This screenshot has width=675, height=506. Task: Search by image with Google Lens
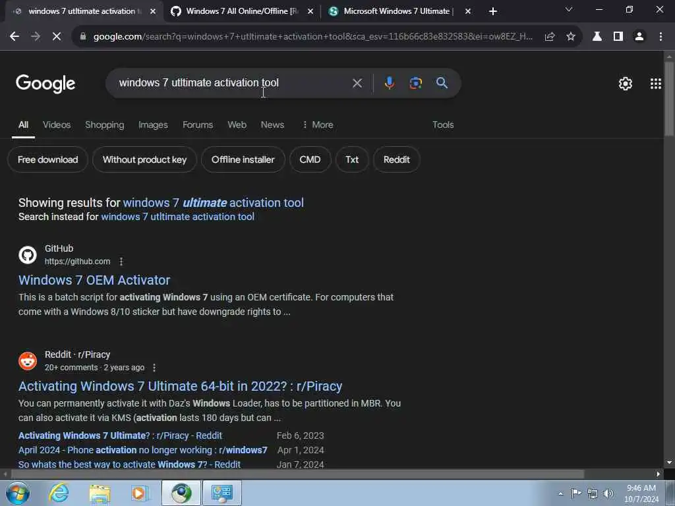point(415,82)
